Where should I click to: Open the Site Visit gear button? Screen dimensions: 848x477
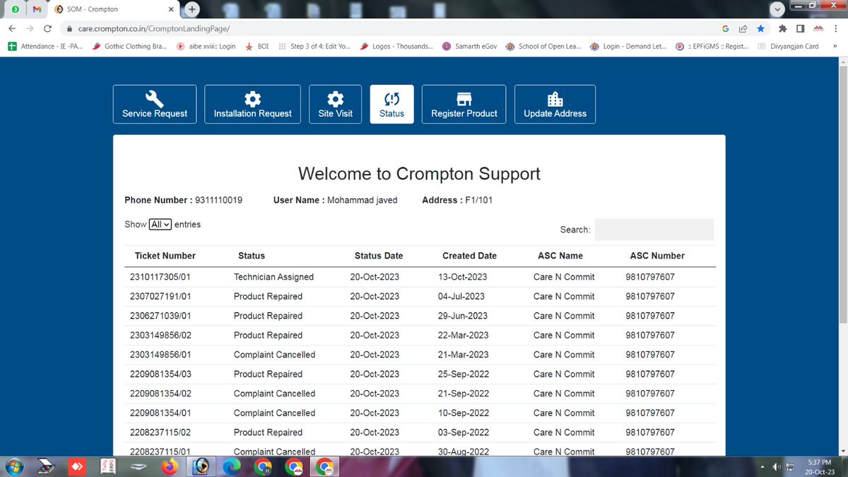pyautogui.click(x=335, y=105)
